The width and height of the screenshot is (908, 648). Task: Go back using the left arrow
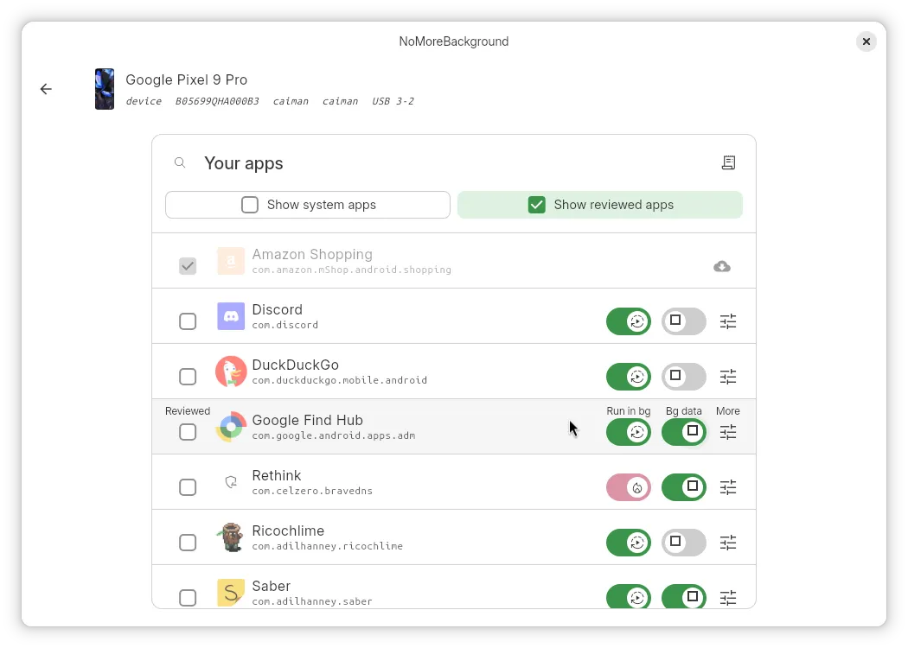[46, 89]
